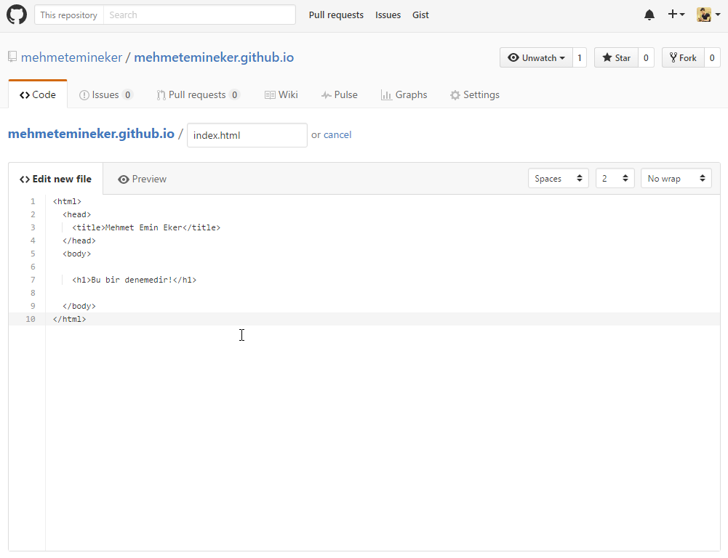Click line number 1 in gutter

coord(33,201)
